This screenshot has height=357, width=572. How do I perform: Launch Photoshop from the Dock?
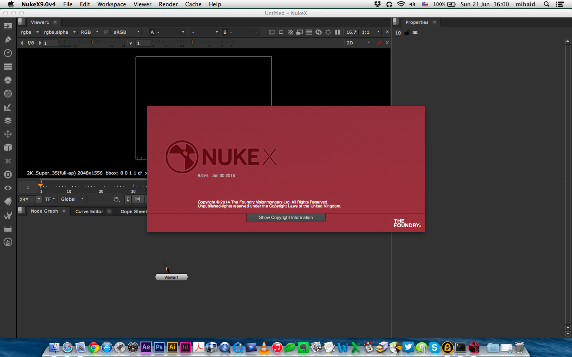[159, 347]
